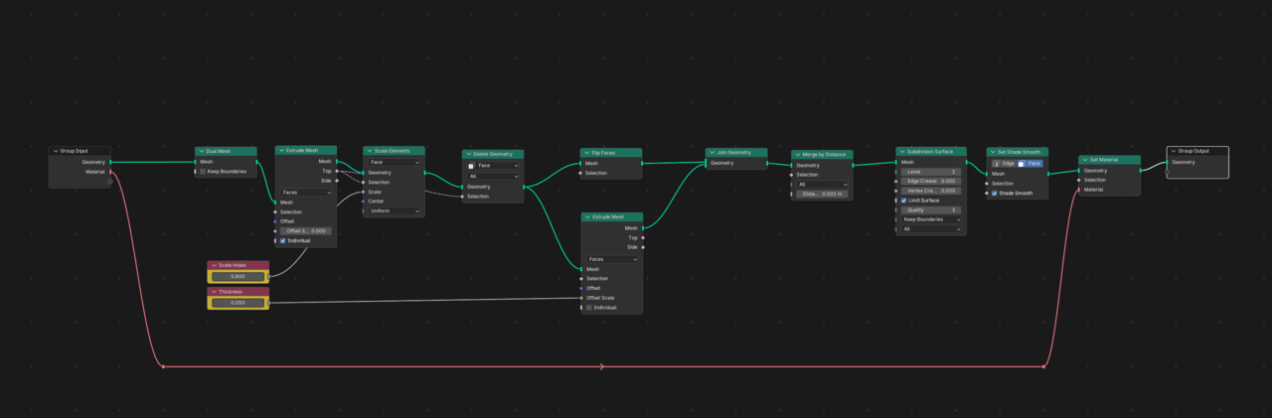The height and width of the screenshot is (418, 1272).
Task: Toggle Limit Surface checkbox
Action: [x=903, y=201]
